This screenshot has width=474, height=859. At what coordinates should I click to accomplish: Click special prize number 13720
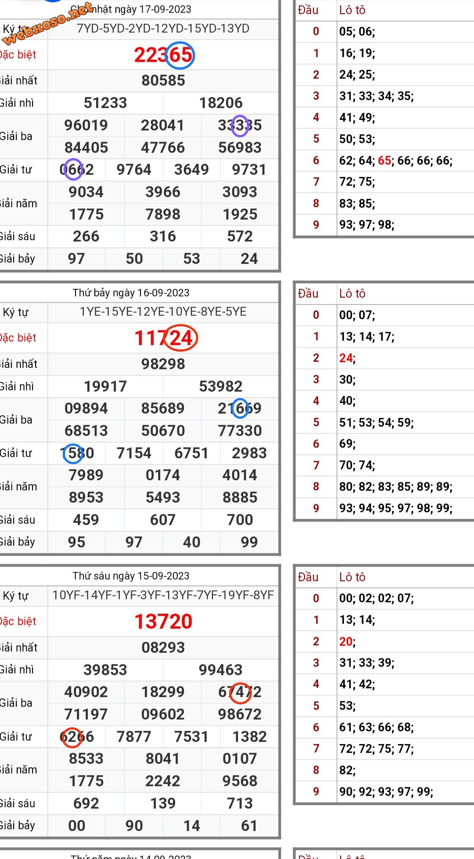click(163, 622)
